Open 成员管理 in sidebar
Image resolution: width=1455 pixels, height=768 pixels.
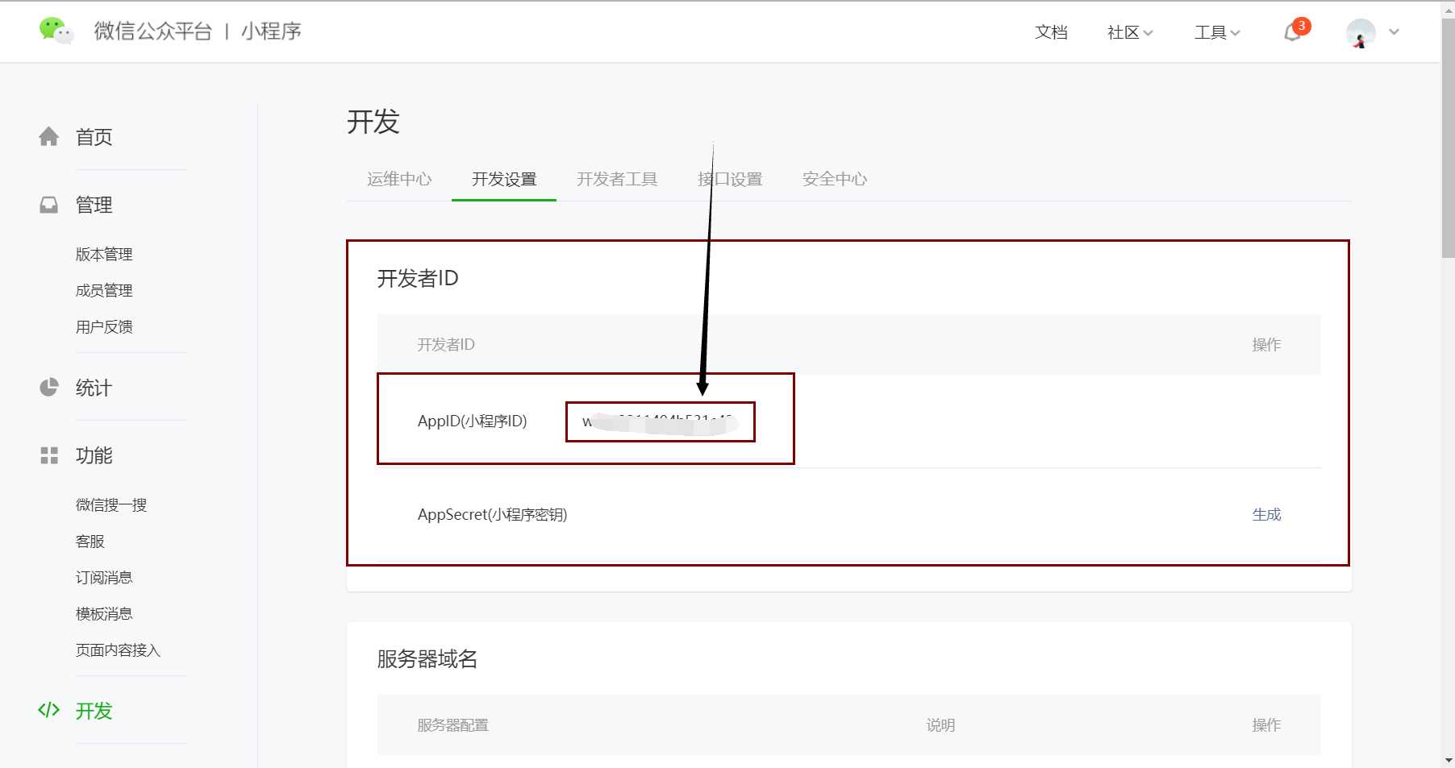tap(104, 290)
